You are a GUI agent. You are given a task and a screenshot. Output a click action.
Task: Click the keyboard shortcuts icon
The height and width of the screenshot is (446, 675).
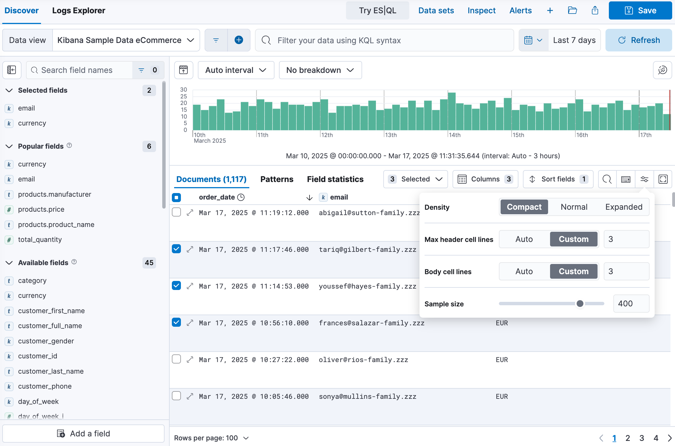[626, 179]
